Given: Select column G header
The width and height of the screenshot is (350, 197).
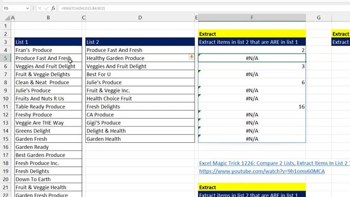Looking at the screenshot, I should click(318, 18).
